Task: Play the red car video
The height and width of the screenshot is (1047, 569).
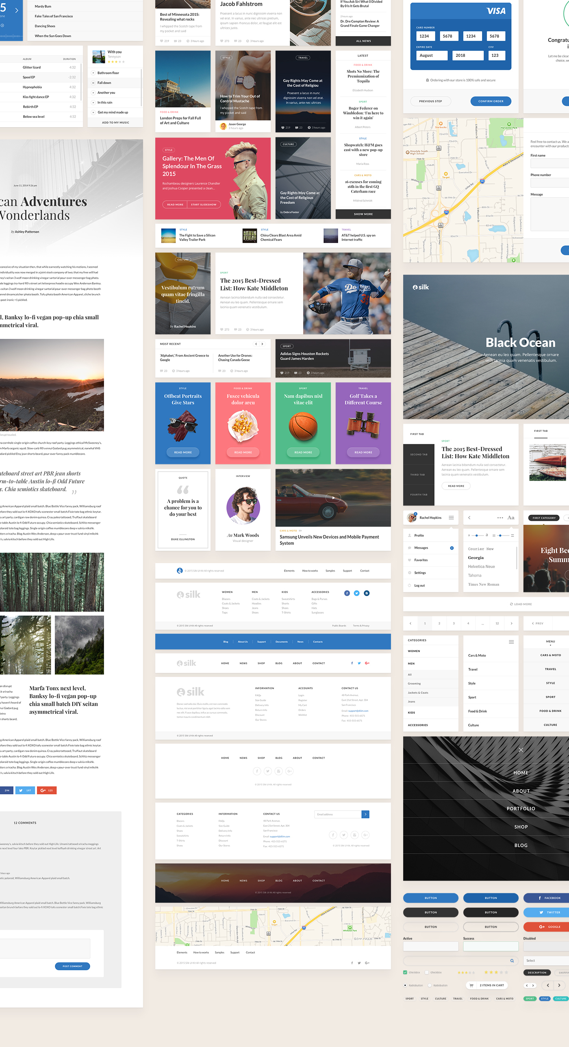Action: 333,497
